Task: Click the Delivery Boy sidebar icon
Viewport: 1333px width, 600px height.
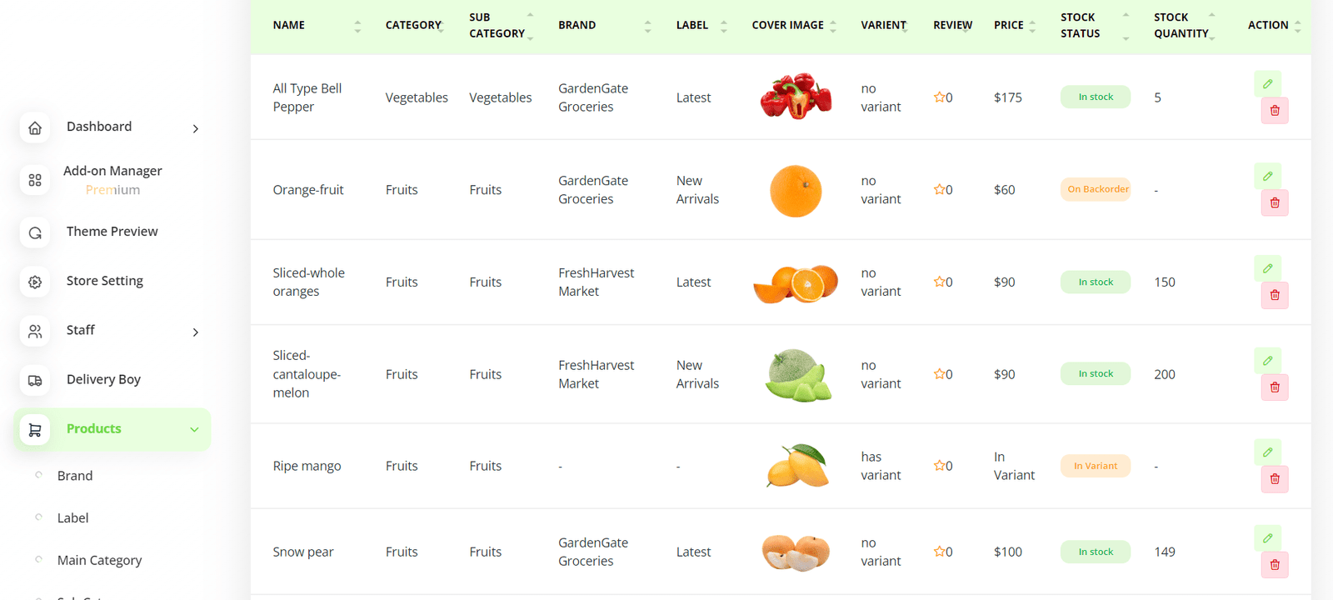Action: point(34,379)
